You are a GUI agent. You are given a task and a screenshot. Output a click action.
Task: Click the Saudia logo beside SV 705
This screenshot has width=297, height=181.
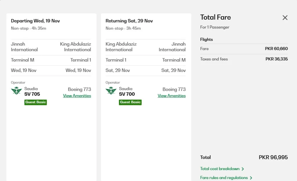click(16, 91)
